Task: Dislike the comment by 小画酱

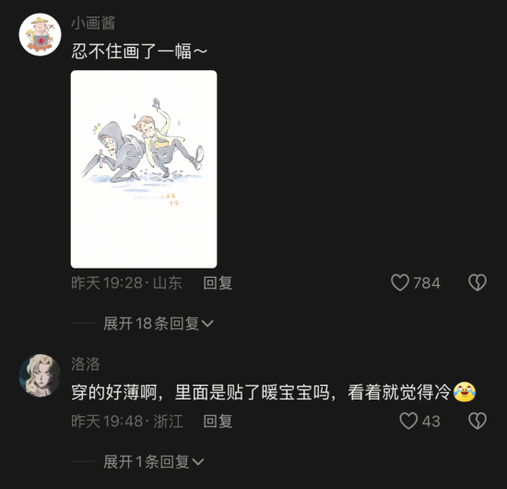Action: tap(478, 282)
